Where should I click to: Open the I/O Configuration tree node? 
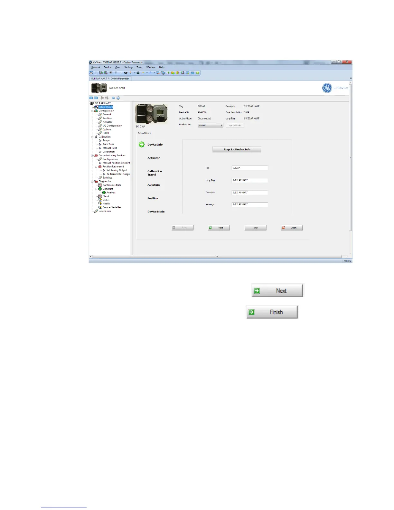point(112,126)
